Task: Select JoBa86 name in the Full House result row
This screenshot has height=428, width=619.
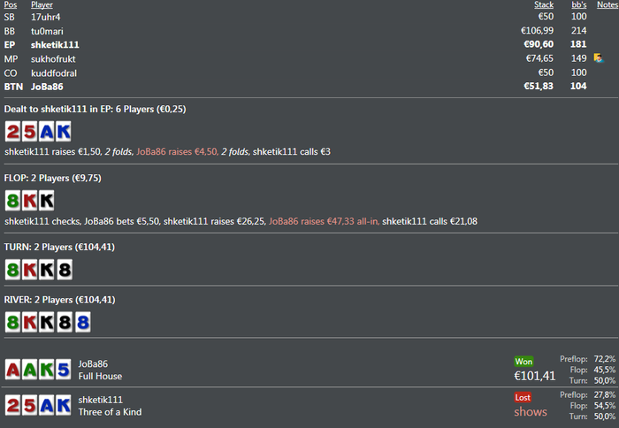Action: tap(93, 363)
